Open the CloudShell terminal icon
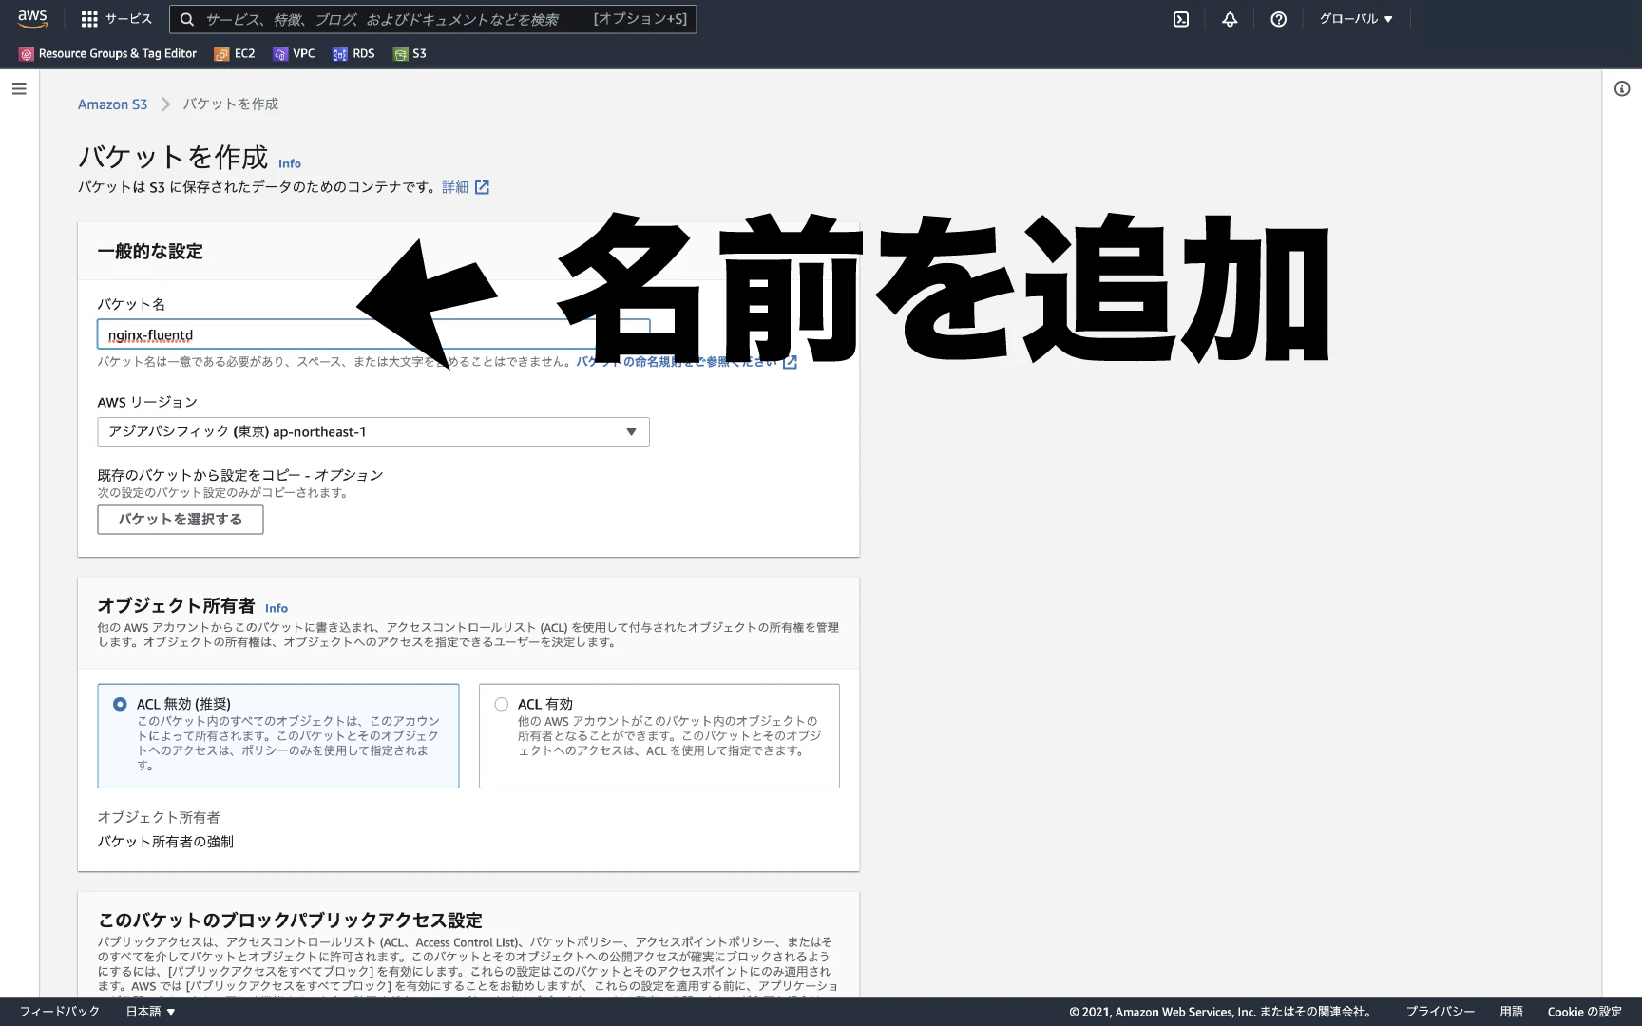Viewport: 1642px width, 1026px height. 1181,19
